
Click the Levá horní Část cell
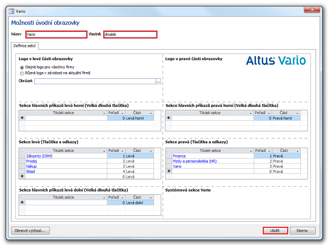click(x=140, y=118)
